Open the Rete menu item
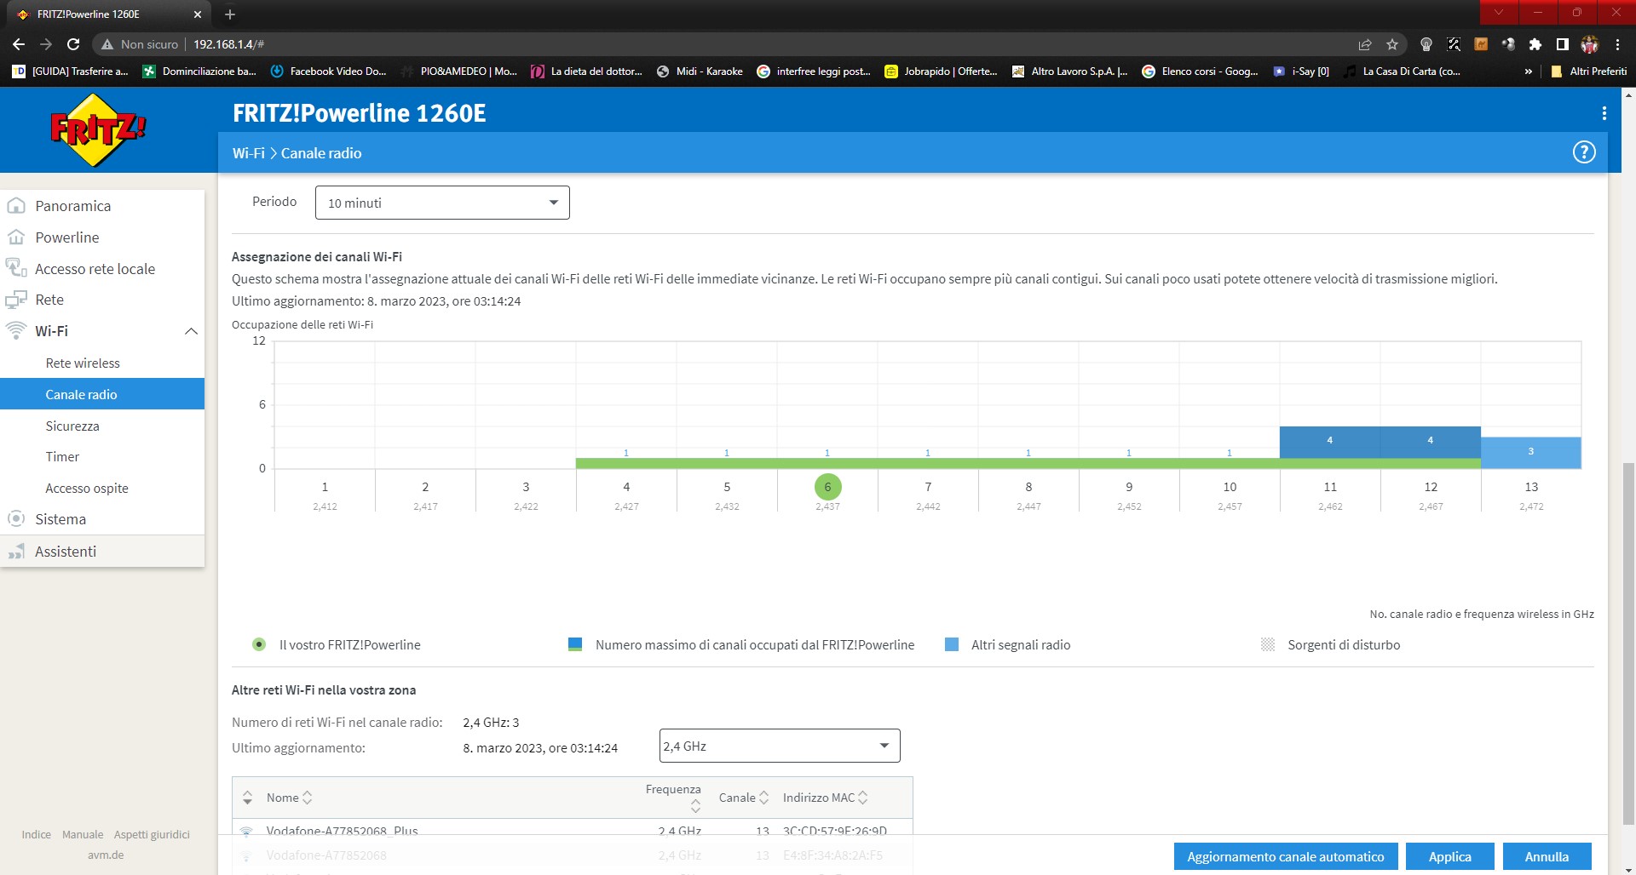The width and height of the screenshot is (1636, 875). click(x=102, y=300)
